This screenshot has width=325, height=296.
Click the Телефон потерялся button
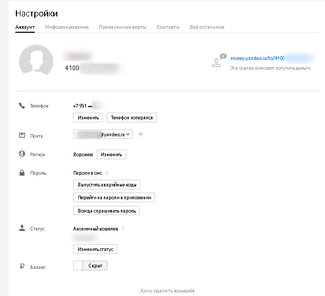(x=132, y=118)
